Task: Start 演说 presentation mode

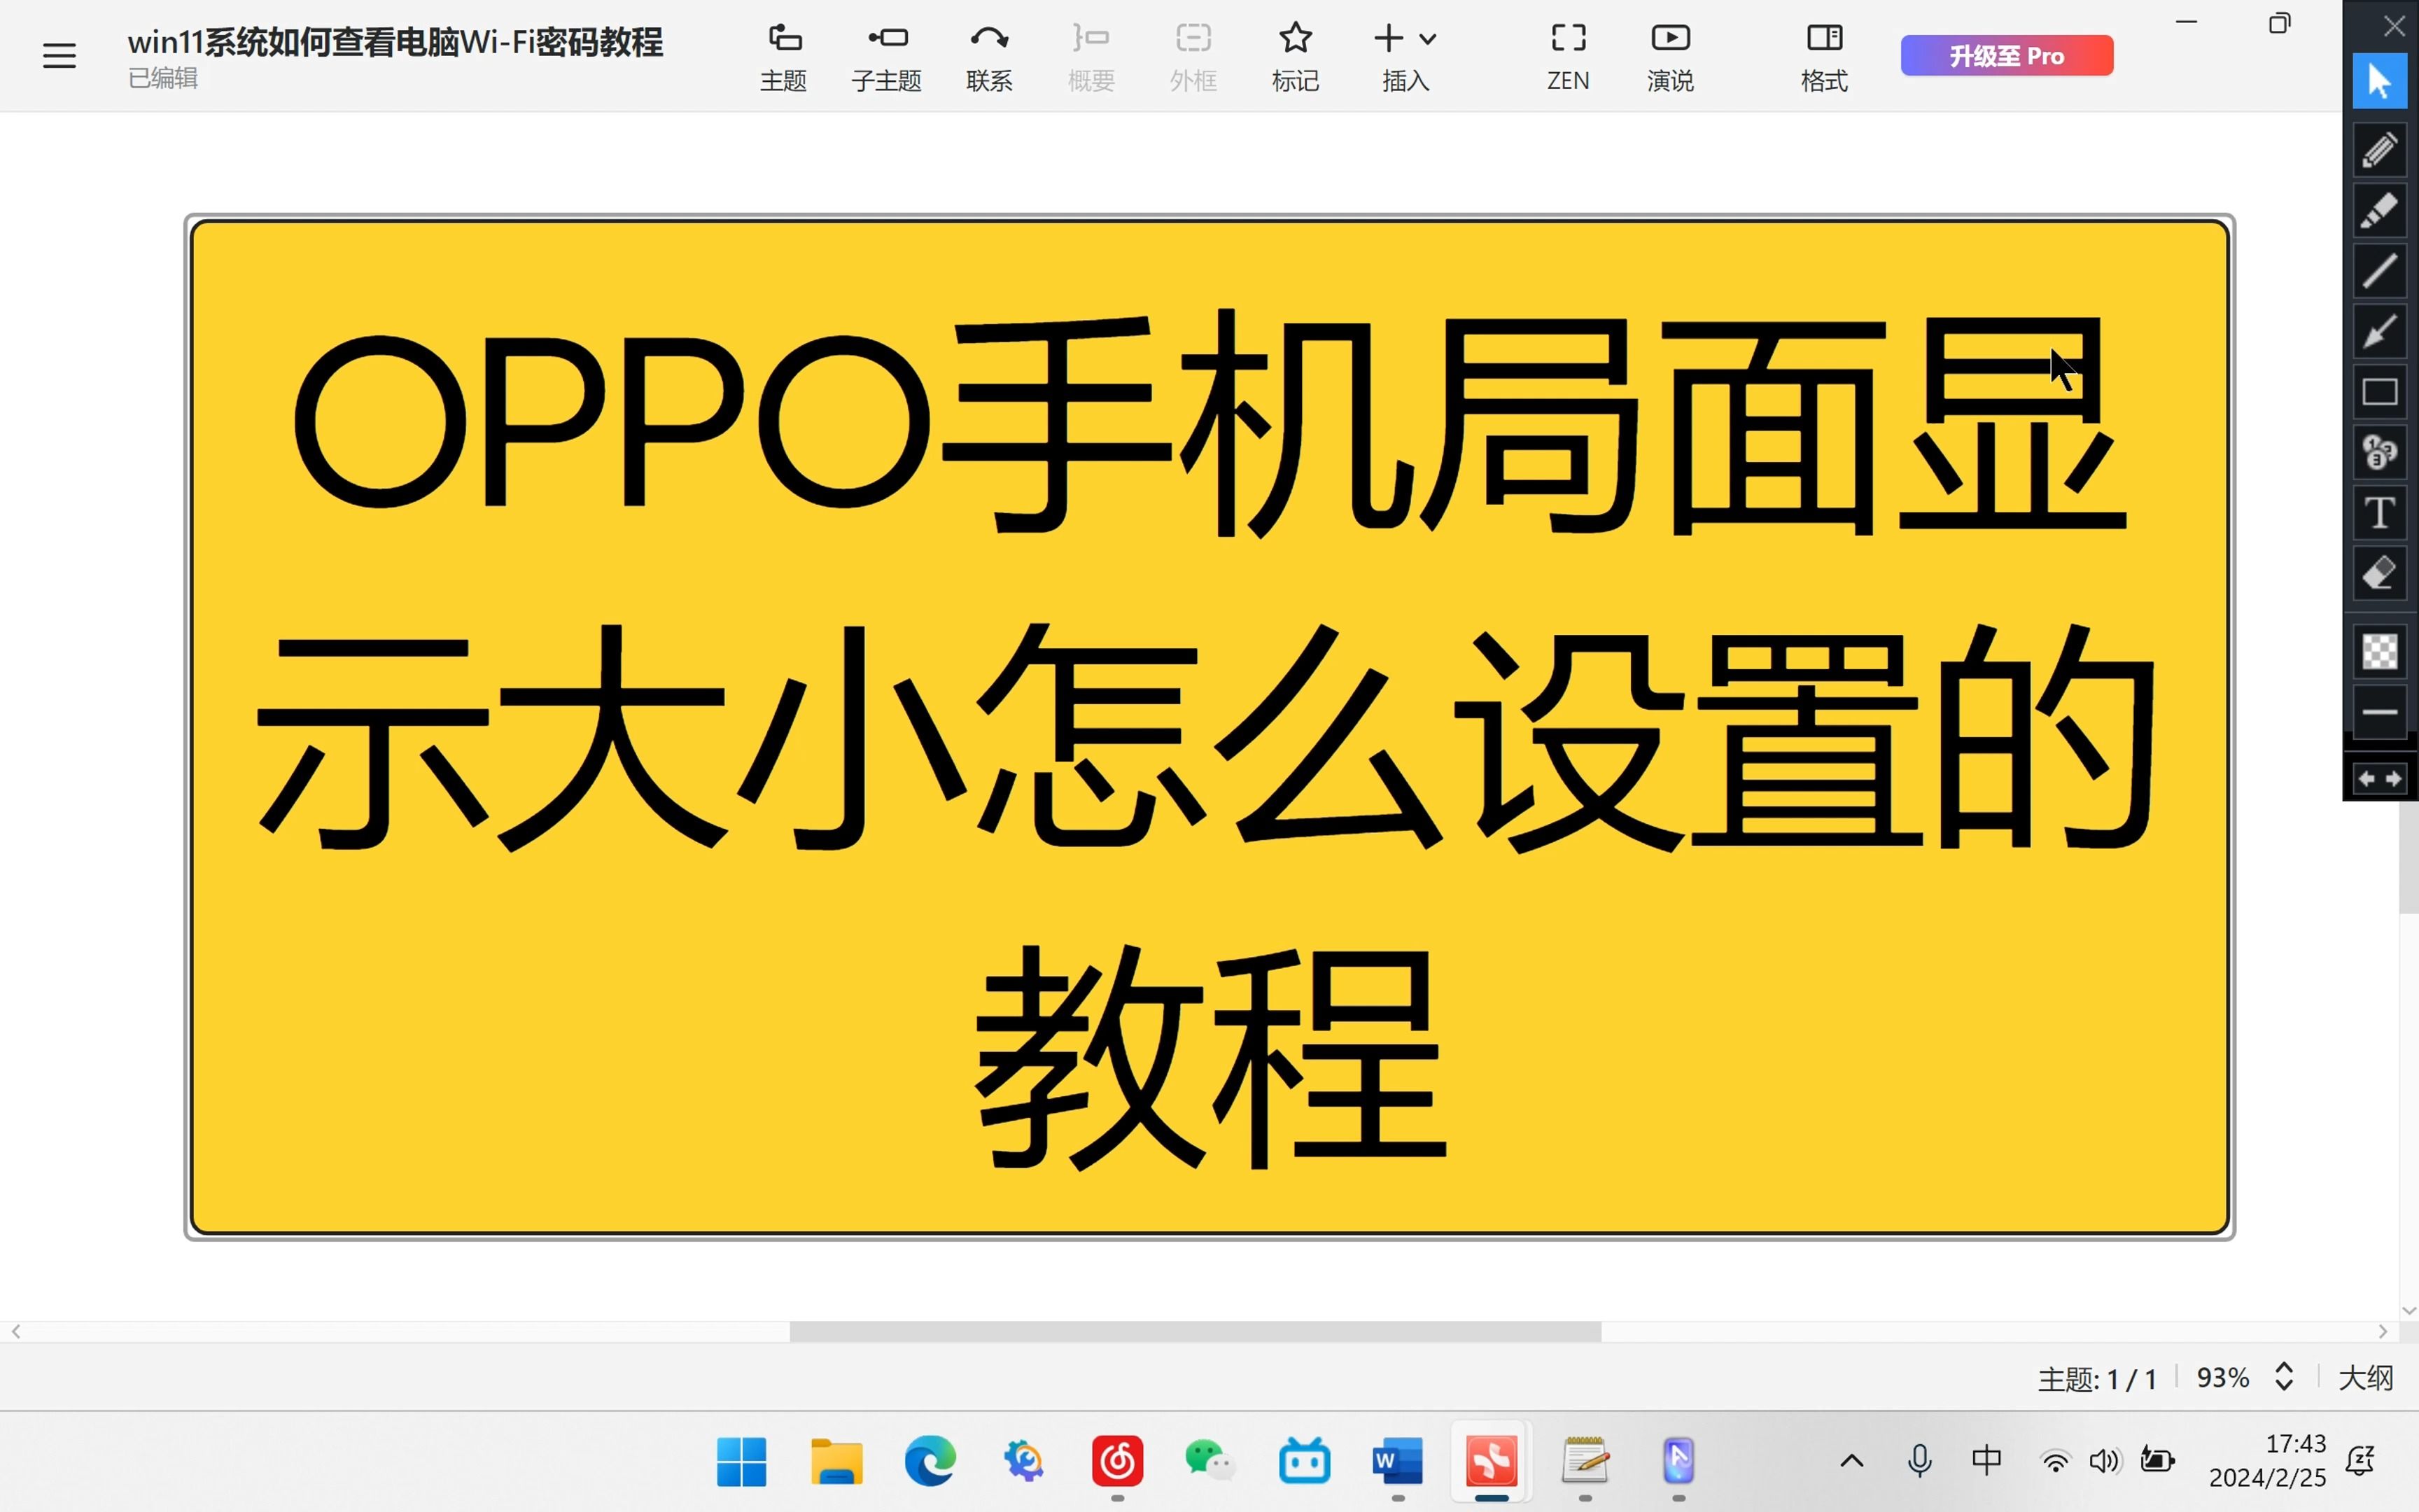Action: click(x=1670, y=57)
